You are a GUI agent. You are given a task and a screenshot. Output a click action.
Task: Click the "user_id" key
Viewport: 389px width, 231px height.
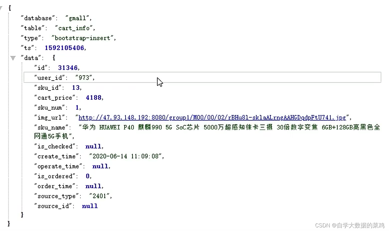(x=50, y=78)
